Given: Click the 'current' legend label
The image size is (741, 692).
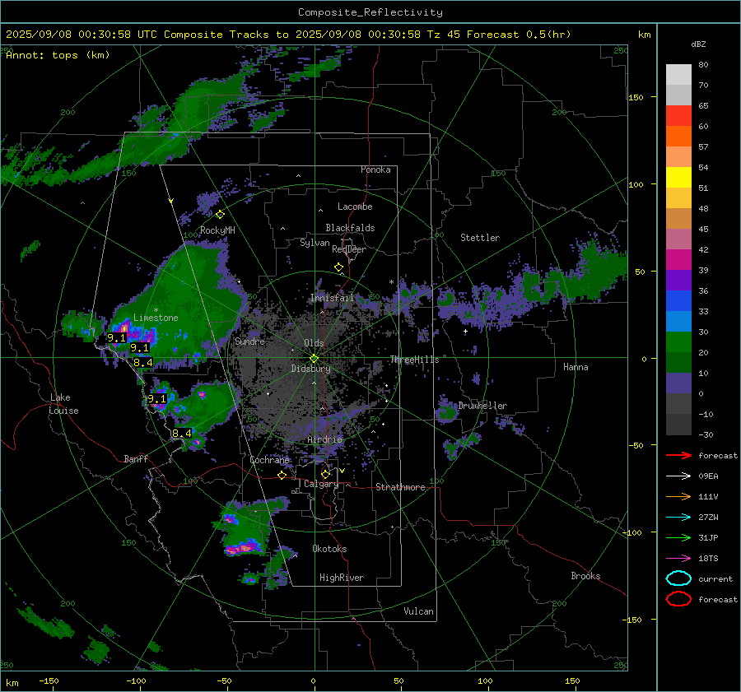Looking at the screenshot, I should 715,578.
